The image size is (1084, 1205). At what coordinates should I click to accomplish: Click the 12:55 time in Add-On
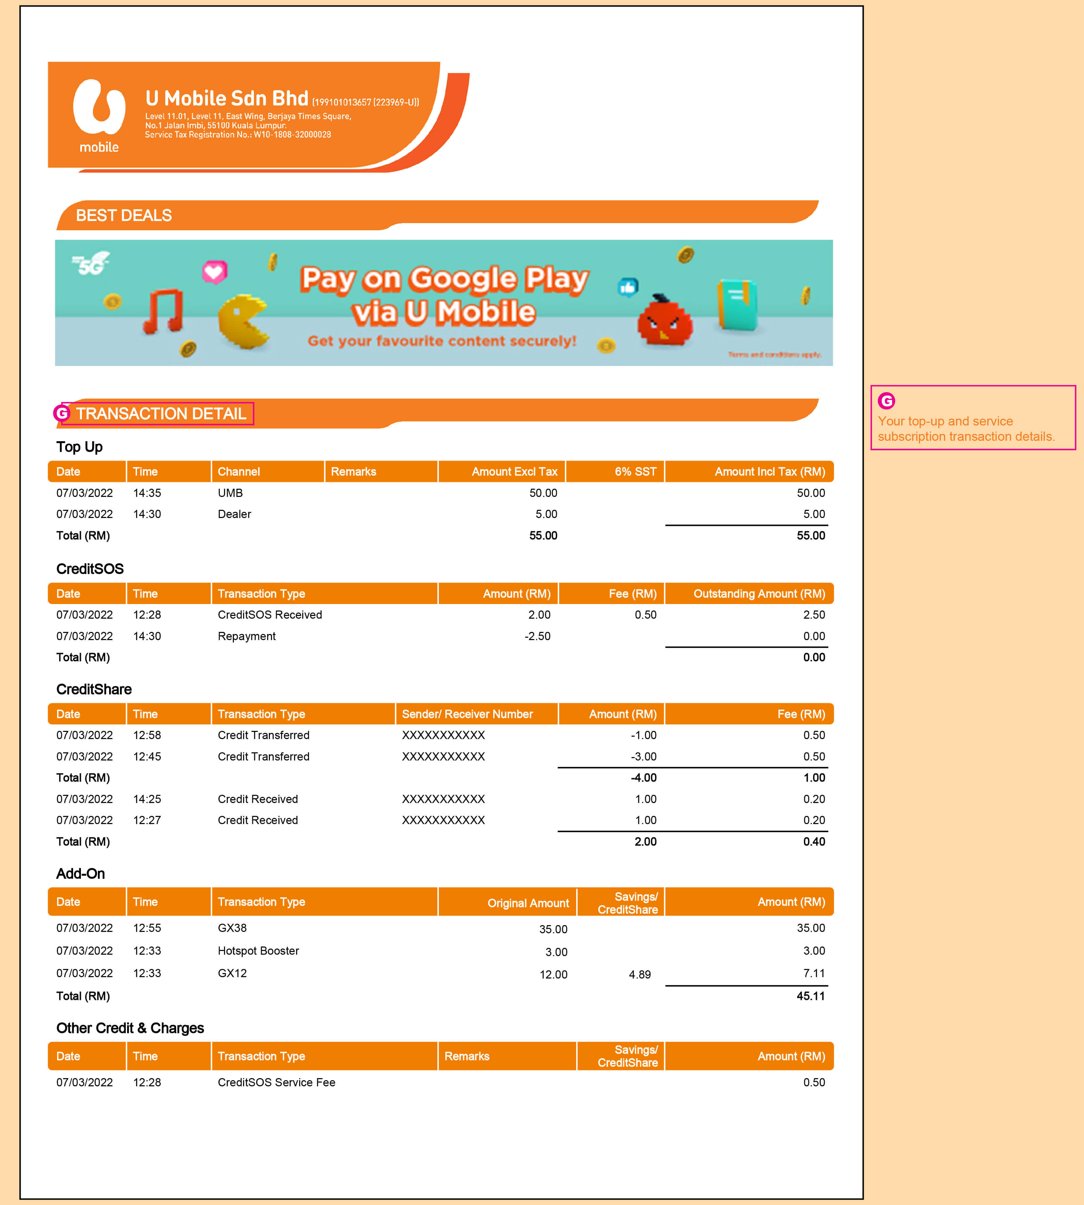[x=147, y=928]
